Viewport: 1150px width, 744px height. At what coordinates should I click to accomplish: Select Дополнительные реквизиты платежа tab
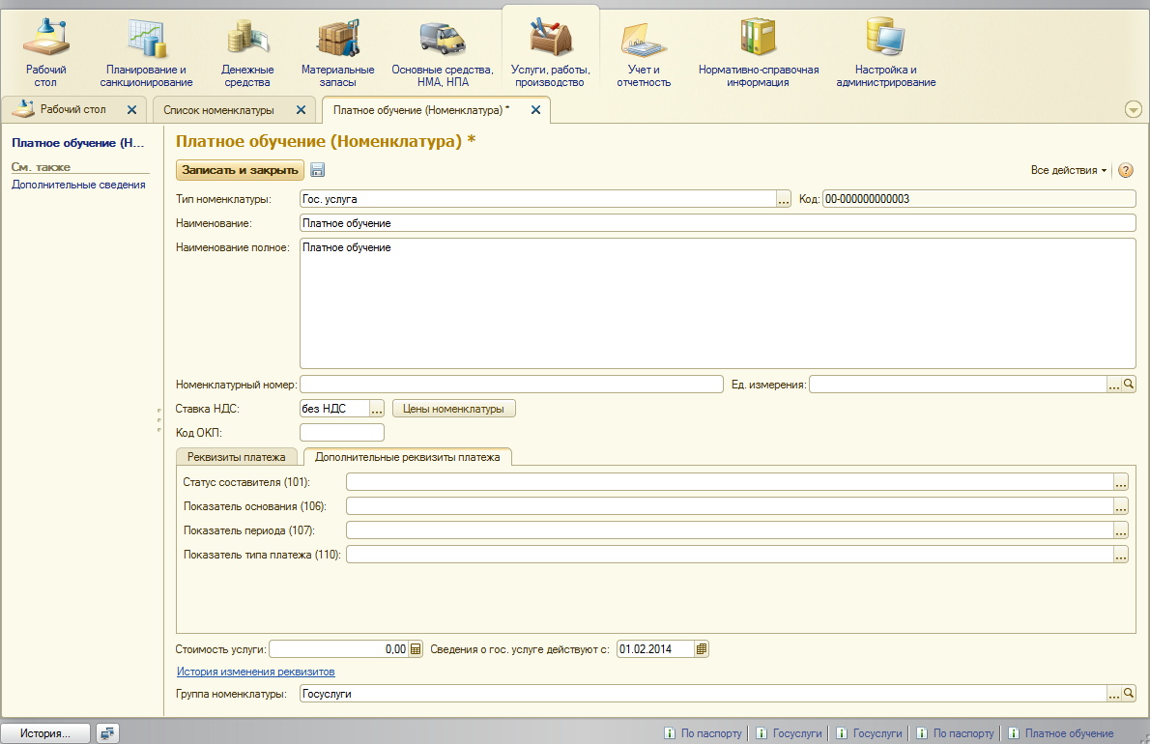pyautogui.click(x=407, y=457)
